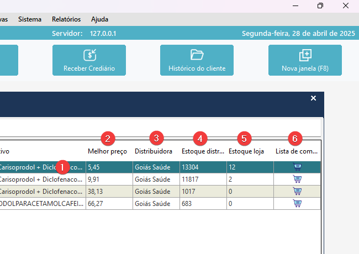Open the Sistema menu

[30, 19]
